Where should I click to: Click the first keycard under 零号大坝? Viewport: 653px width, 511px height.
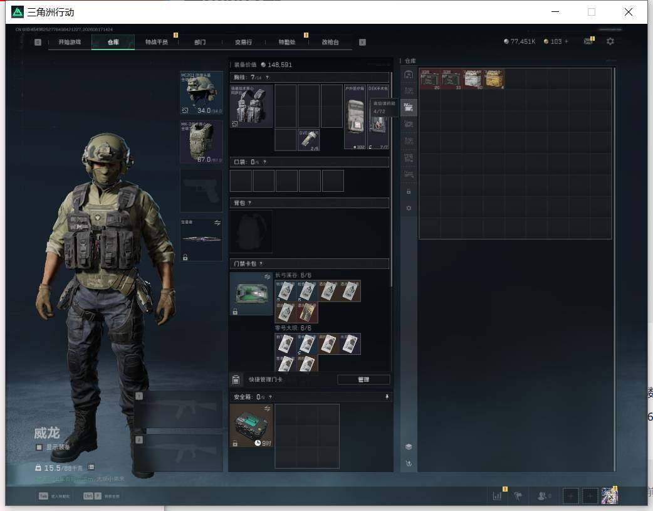tap(286, 344)
